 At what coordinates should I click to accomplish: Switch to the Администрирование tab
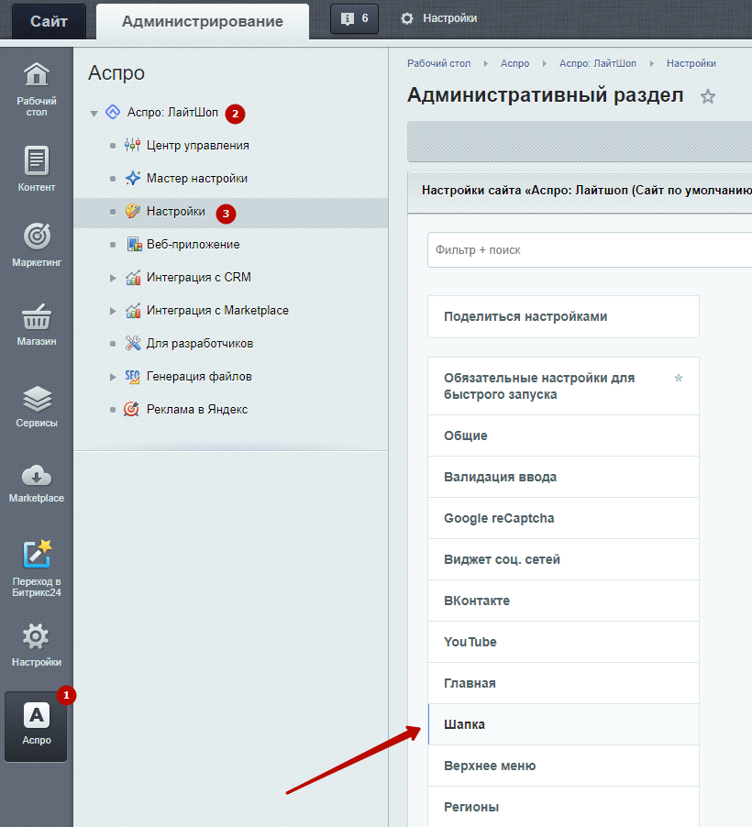click(203, 21)
